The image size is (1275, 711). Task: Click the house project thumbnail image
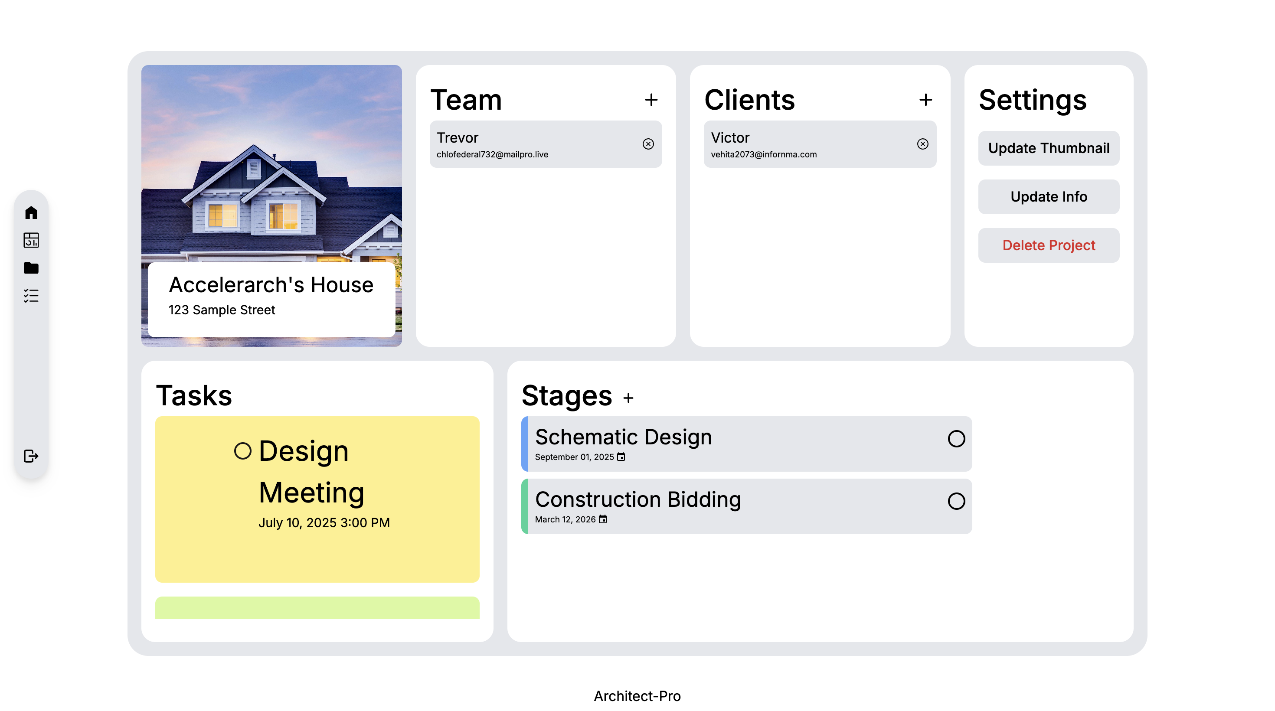(x=271, y=168)
